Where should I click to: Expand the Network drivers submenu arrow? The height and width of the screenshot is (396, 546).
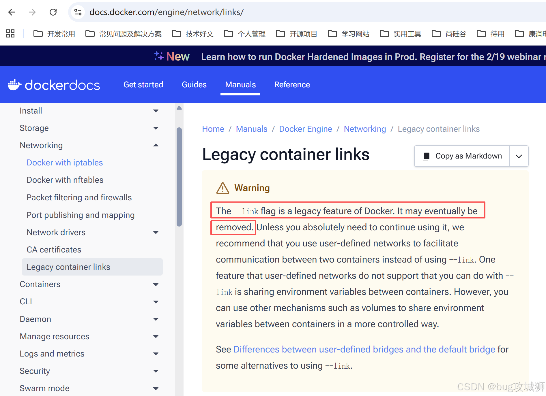click(156, 233)
